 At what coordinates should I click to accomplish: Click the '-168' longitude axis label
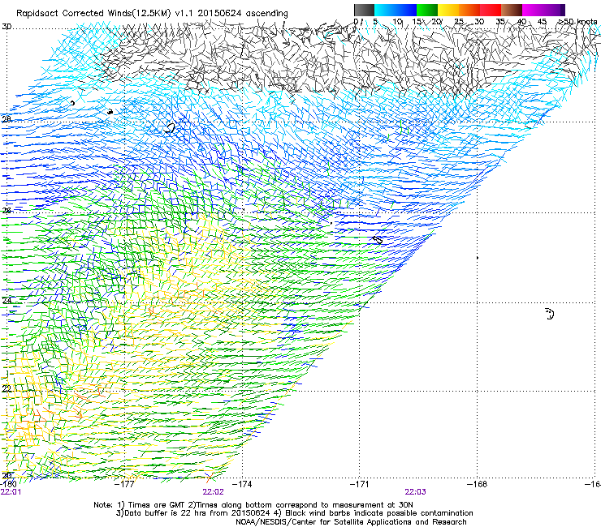point(478,484)
